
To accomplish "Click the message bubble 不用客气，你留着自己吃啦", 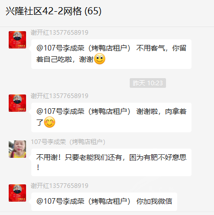I will (111, 54).
